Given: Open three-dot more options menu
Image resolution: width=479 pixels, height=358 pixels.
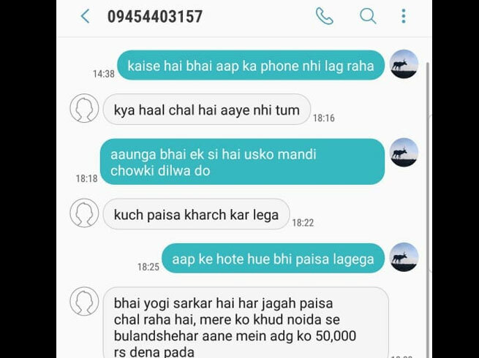Looking at the screenshot, I should [x=404, y=16].
